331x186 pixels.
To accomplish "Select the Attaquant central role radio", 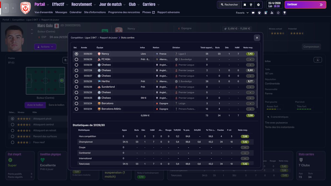I will click(x=12, y=125).
